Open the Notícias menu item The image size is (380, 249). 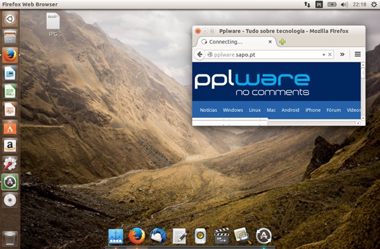208,110
